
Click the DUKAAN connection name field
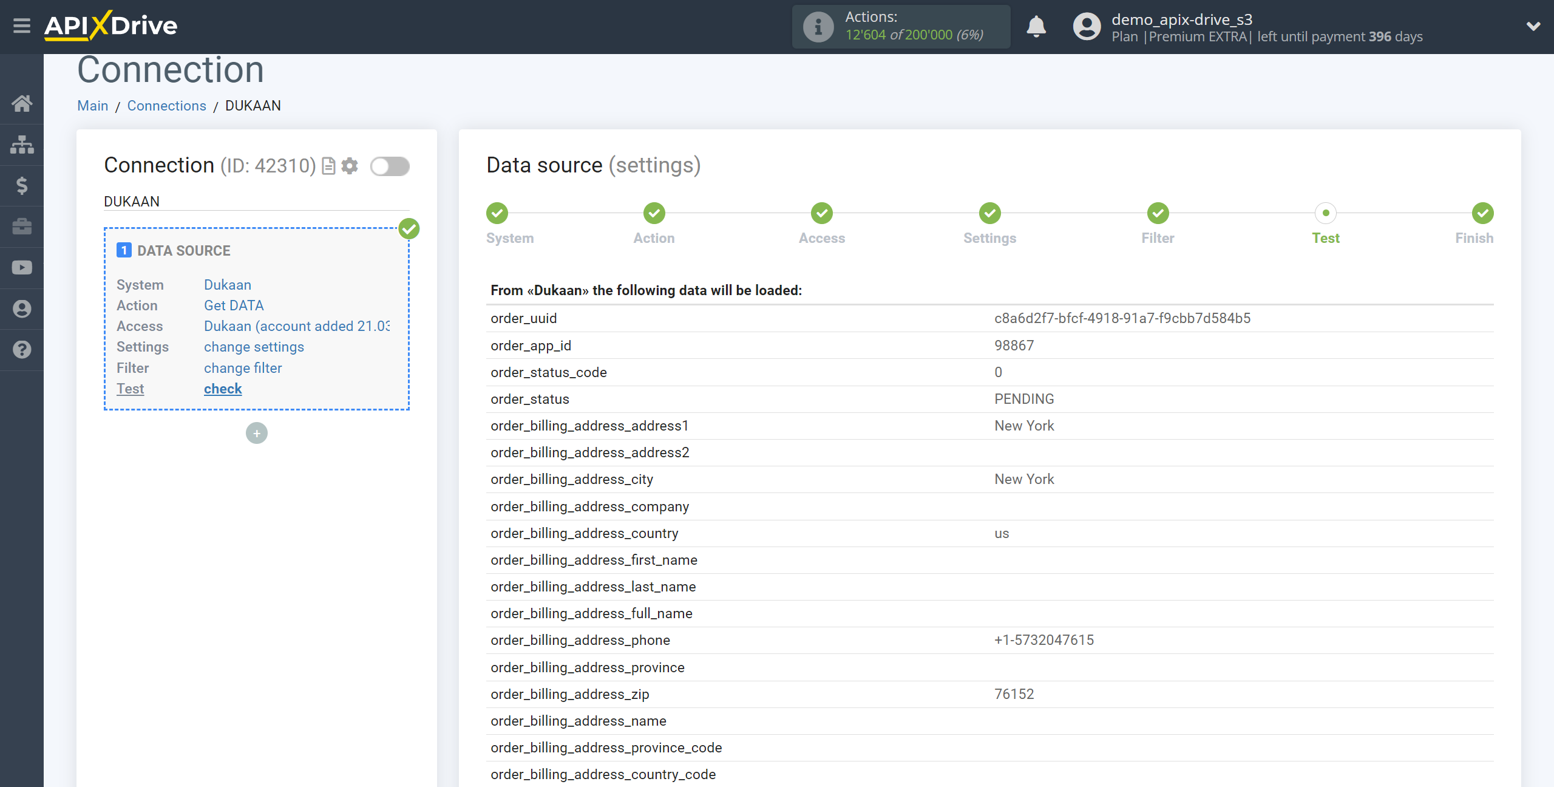click(257, 202)
